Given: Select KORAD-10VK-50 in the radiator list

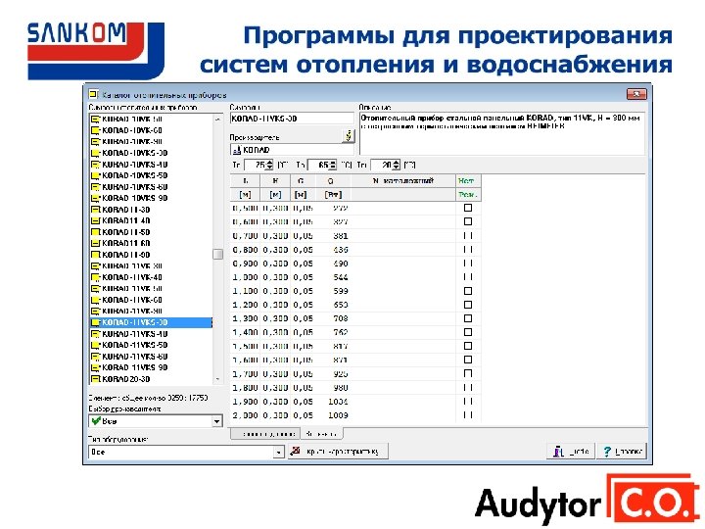Looking at the screenshot, I should [x=132, y=120].
